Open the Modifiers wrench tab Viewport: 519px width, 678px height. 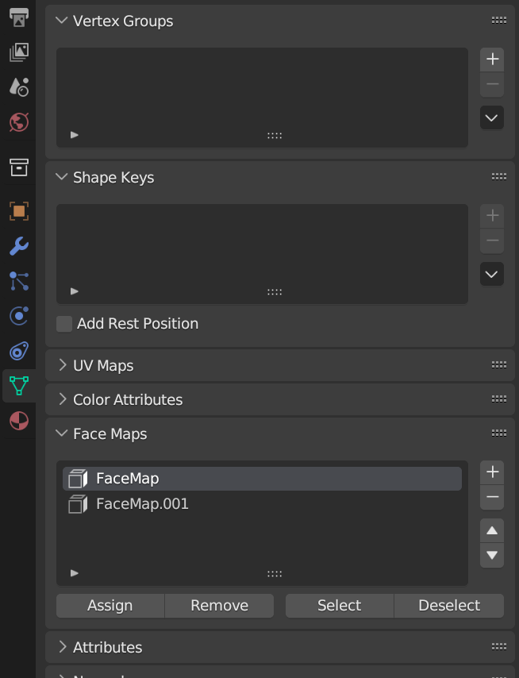coord(19,246)
